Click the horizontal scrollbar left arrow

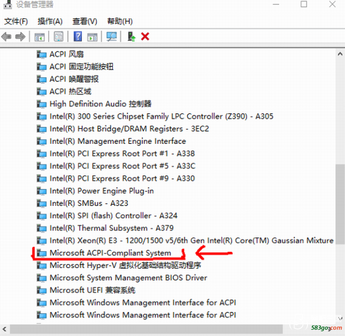coord(4,329)
